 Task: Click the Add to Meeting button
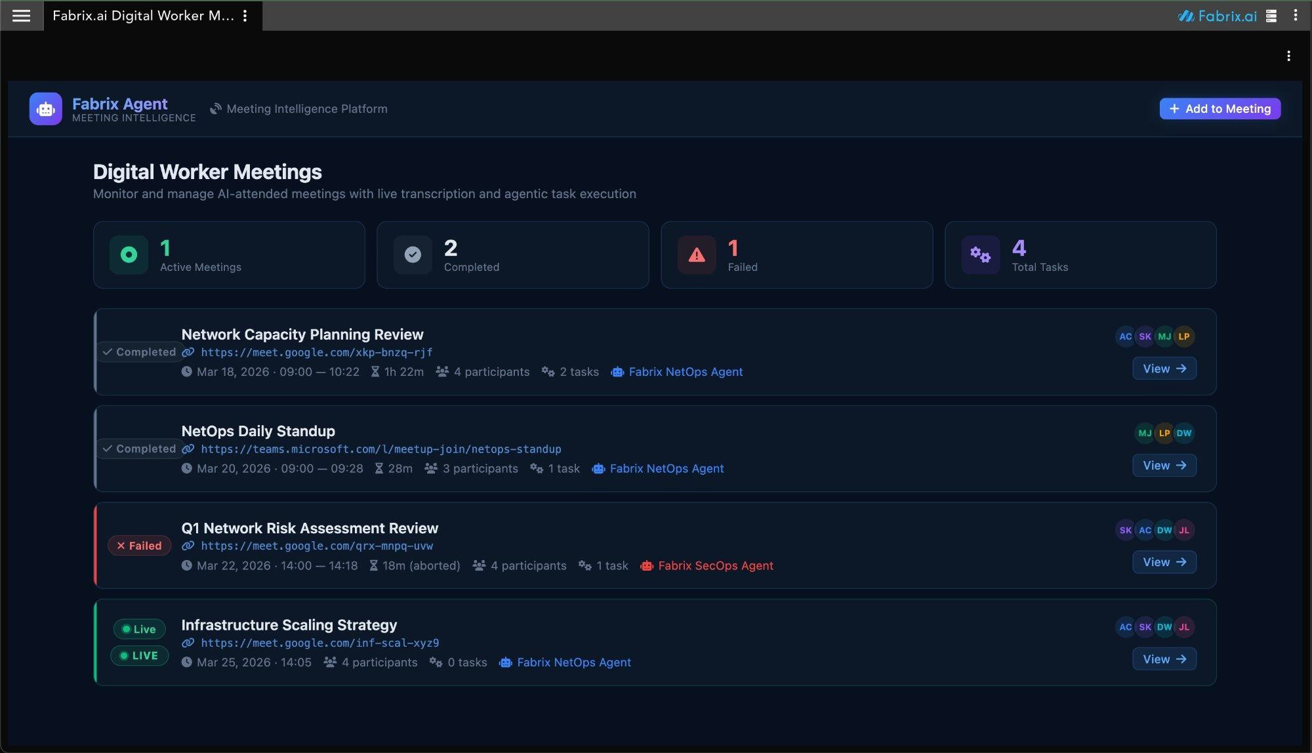pos(1220,109)
